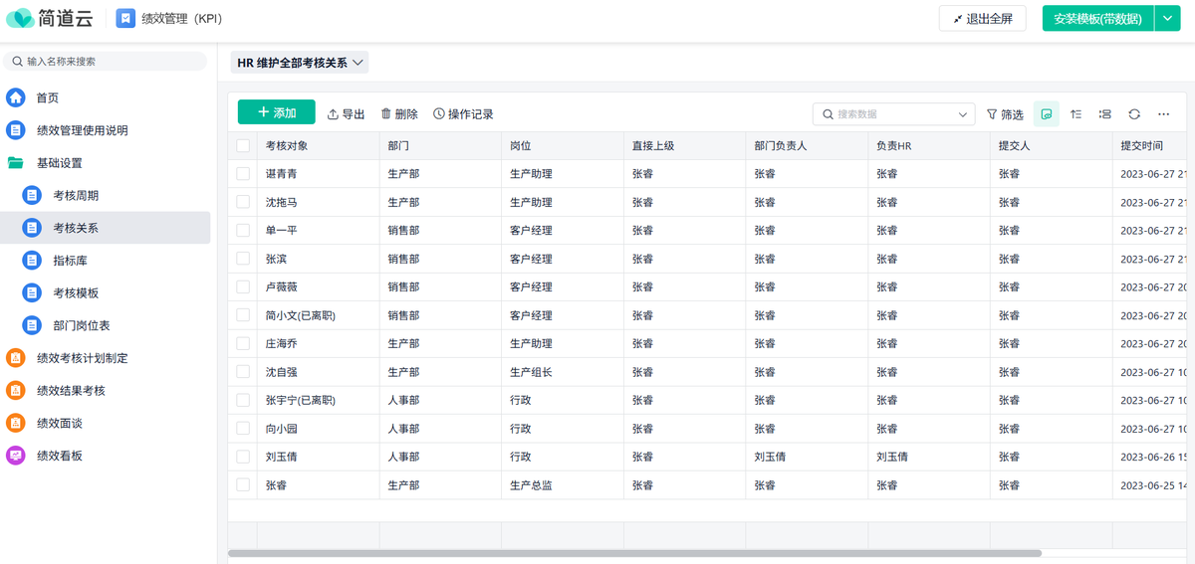Open the dropdown arrow beside 安装模板 button
Viewport: 1195px width, 564px height.
[1167, 18]
